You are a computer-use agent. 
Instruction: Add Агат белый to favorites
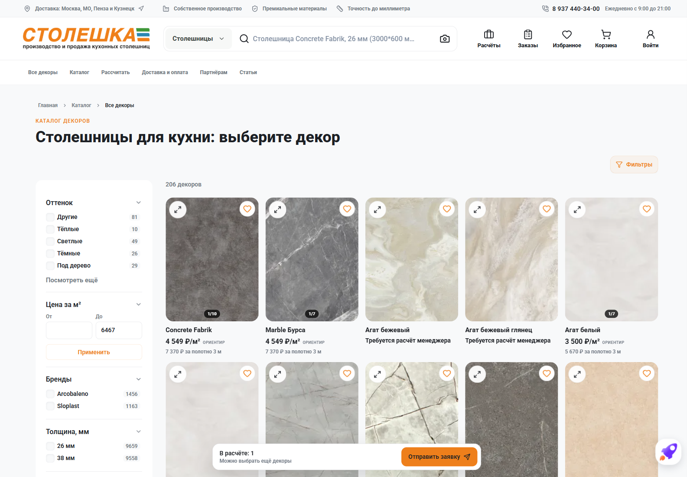pos(647,209)
